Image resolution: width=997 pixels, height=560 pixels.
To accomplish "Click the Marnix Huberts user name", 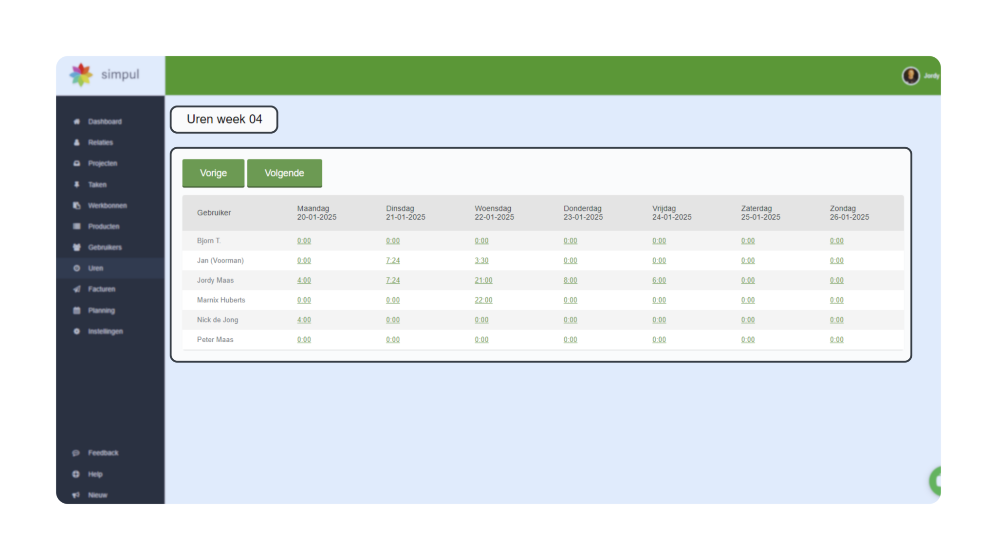I will point(221,300).
